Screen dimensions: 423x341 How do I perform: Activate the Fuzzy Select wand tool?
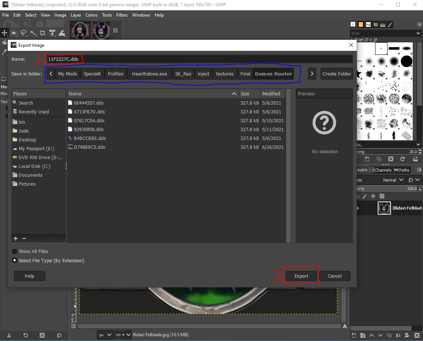(34, 33)
